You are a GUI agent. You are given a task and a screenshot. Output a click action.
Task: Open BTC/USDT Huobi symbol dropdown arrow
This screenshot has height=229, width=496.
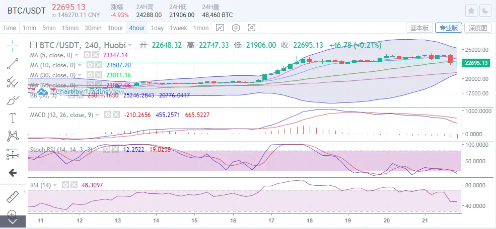[x=130, y=45]
